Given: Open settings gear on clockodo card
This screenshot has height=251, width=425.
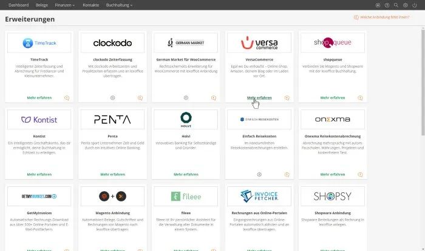Looking at the screenshot, I should tap(112, 97).
